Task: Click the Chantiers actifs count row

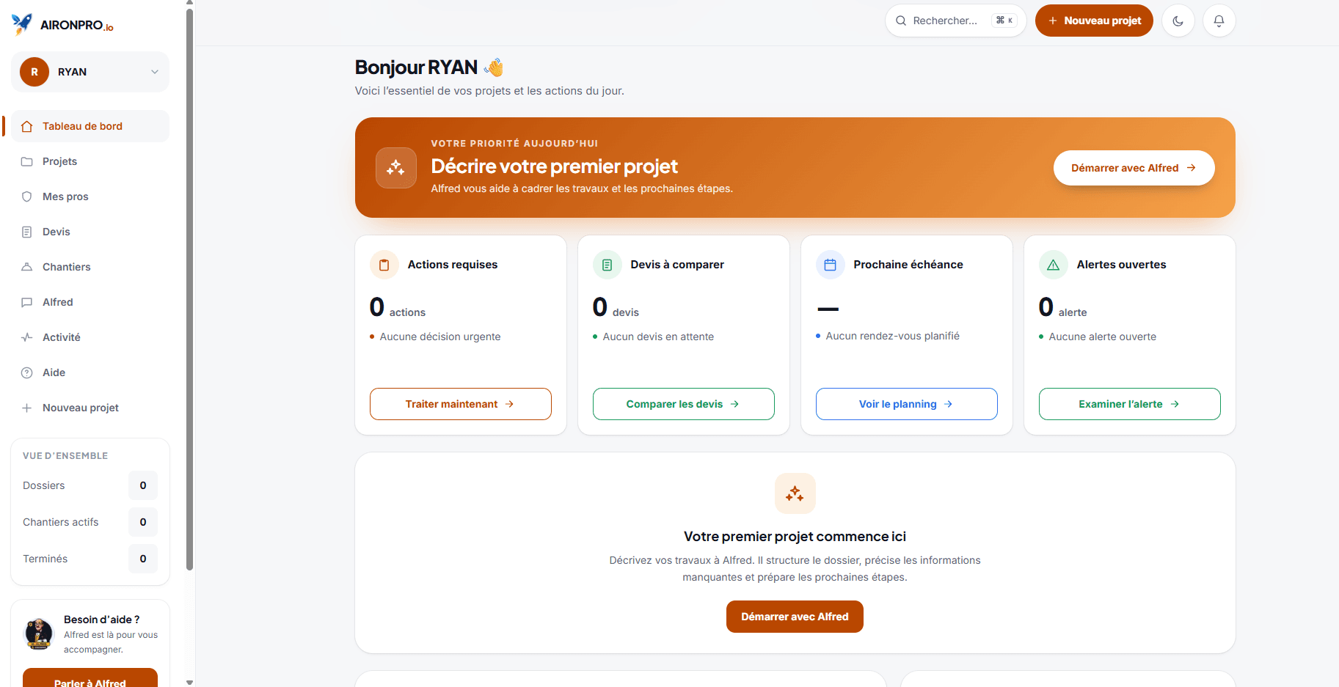Action: pyautogui.click(x=90, y=522)
